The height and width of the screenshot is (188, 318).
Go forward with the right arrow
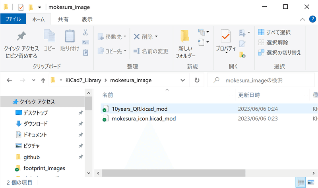pos(23,81)
